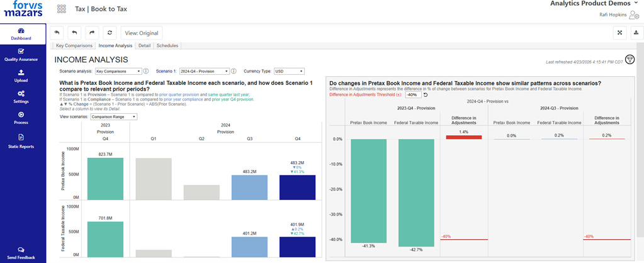Click the red 1.4% Difference in Adjustments bar

pyautogui.click(x=464, y=137)
